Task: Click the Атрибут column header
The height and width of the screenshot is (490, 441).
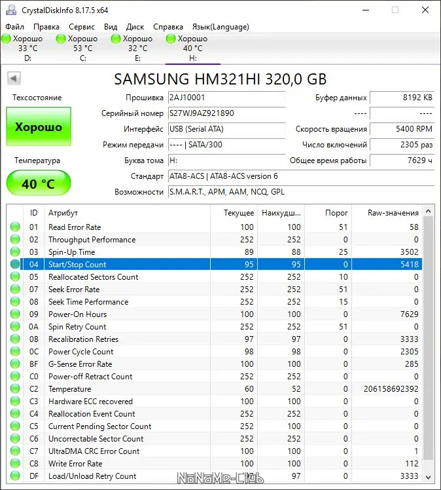Action: pos(127,213)
